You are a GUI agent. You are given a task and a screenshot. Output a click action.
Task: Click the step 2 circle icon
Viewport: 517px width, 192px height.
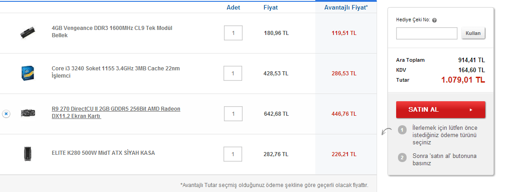[x=402, y=158]
